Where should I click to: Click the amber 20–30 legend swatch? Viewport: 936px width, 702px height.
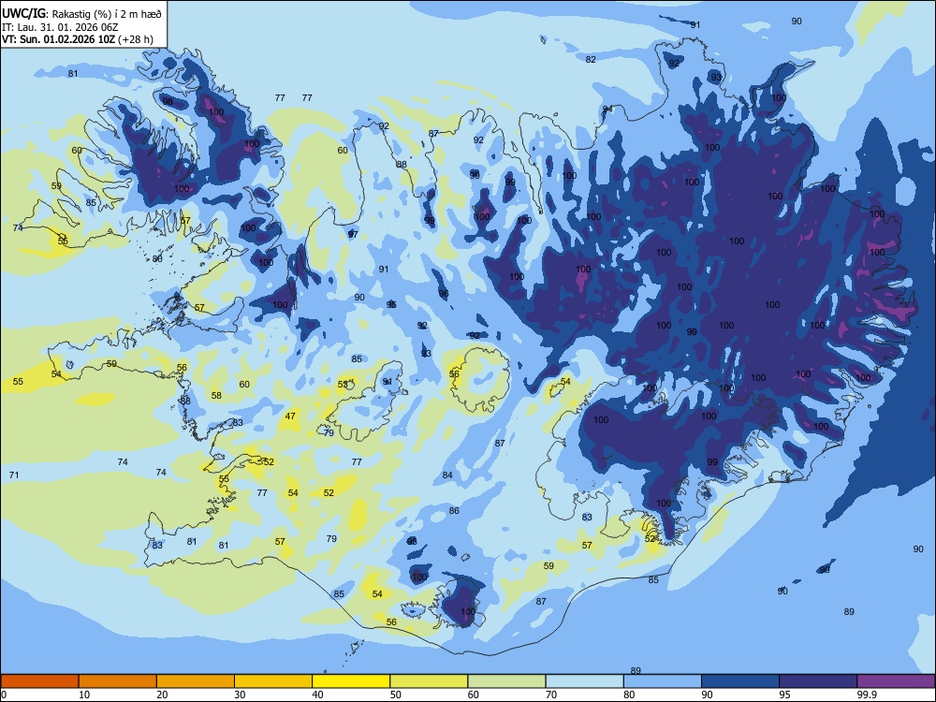pyautogui.click(x=196, y=681)
